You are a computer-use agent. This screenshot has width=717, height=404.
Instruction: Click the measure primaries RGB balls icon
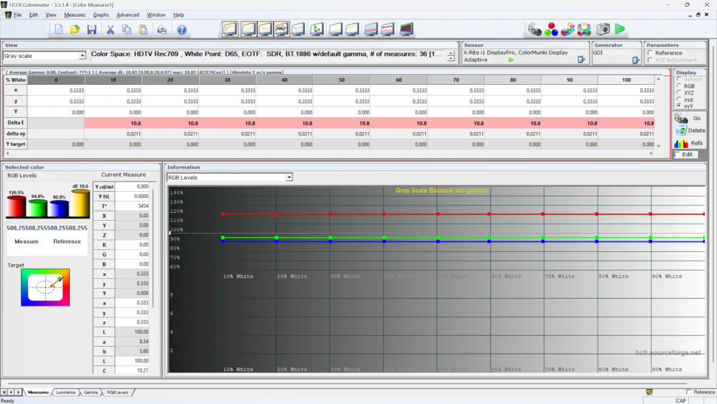pos(552,30)
